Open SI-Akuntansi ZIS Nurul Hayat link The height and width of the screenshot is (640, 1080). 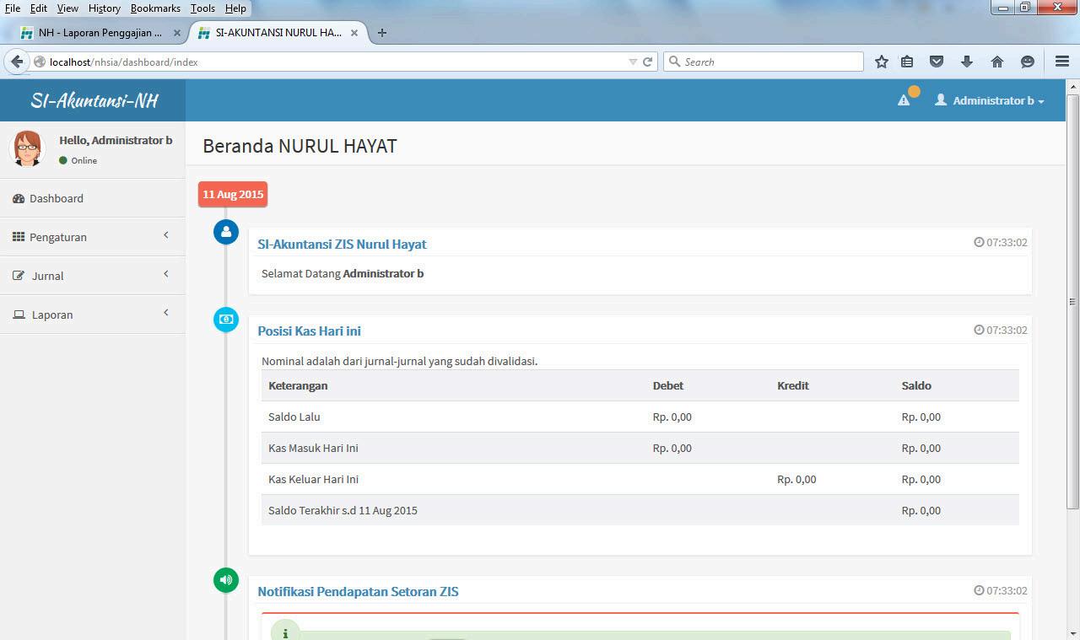[342, 245]
